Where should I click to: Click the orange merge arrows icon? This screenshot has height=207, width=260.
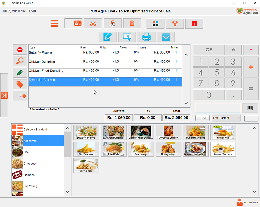(175, 24)
